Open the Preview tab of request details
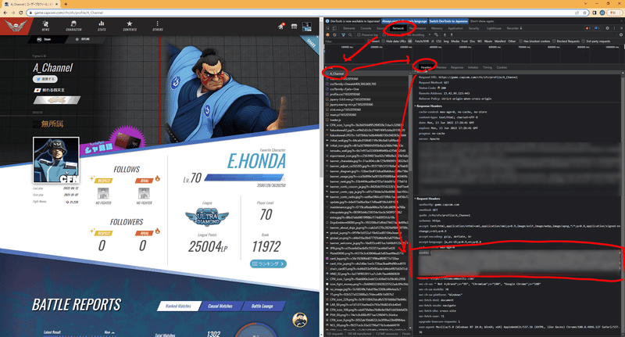The width and height of the screenshot is (625, 337). 441,67
